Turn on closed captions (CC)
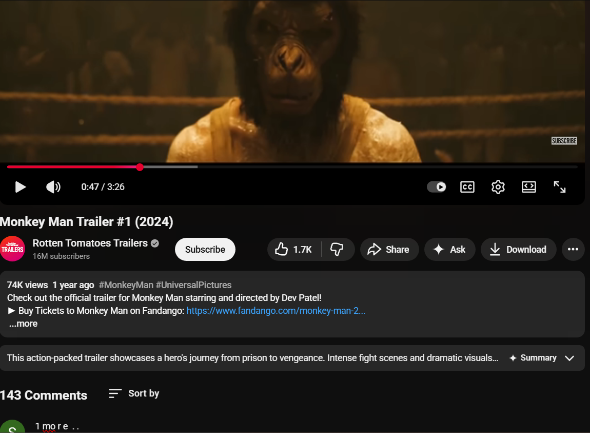Screen dimensions: 590x433 [x=467, y=187]
